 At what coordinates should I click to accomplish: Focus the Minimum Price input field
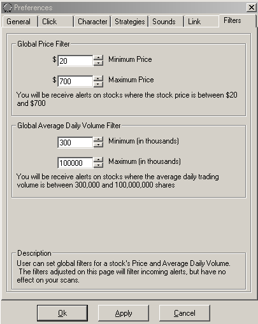[x=75, y=61]
